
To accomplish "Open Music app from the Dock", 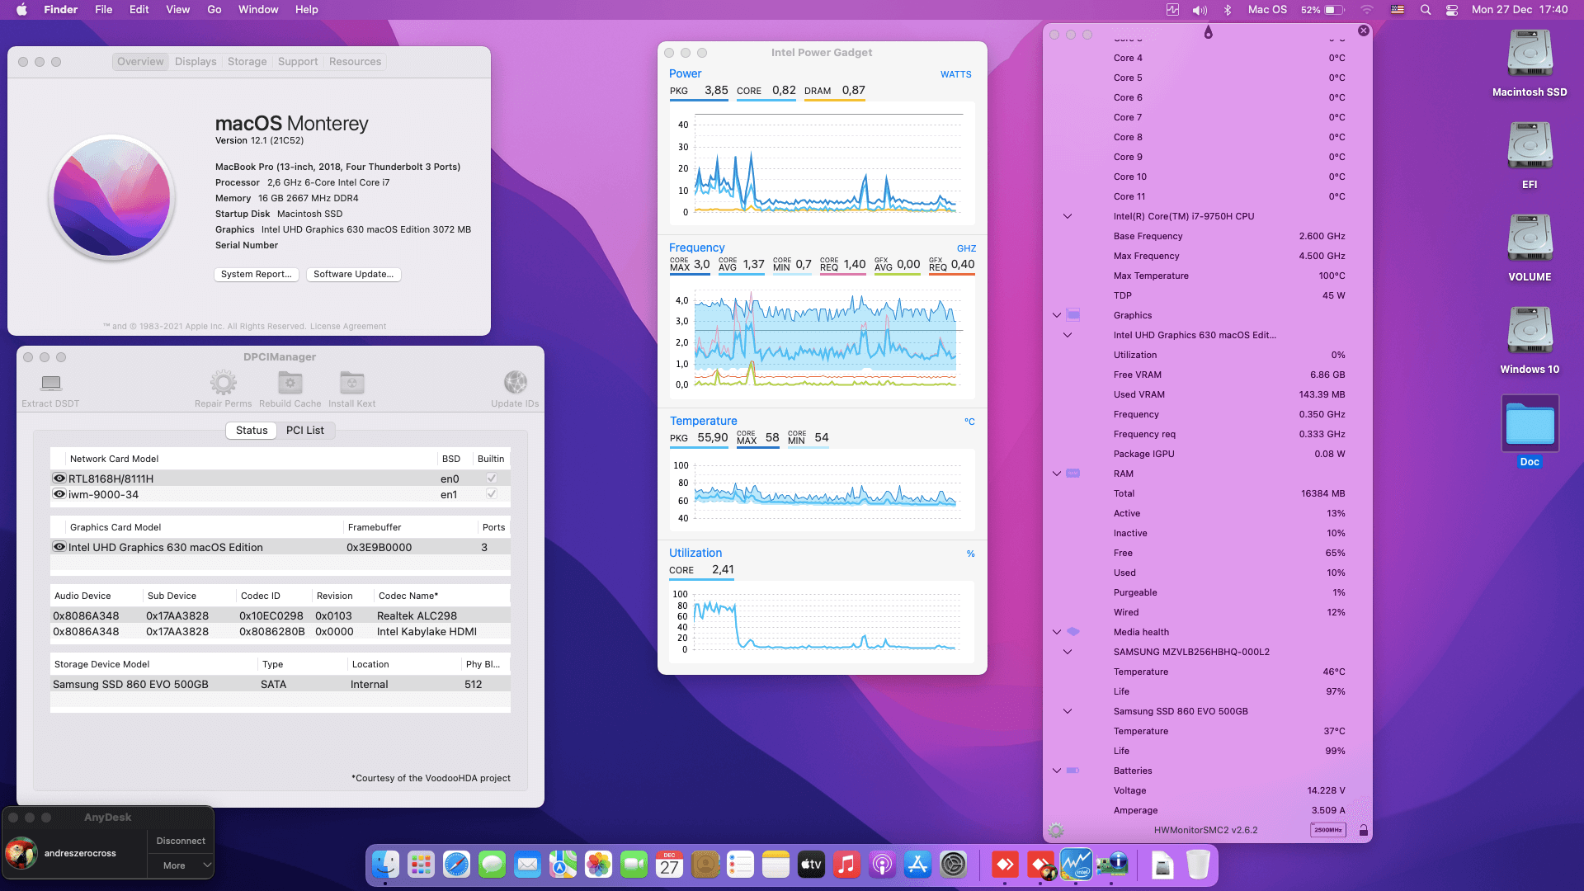I will pos(846,865).
